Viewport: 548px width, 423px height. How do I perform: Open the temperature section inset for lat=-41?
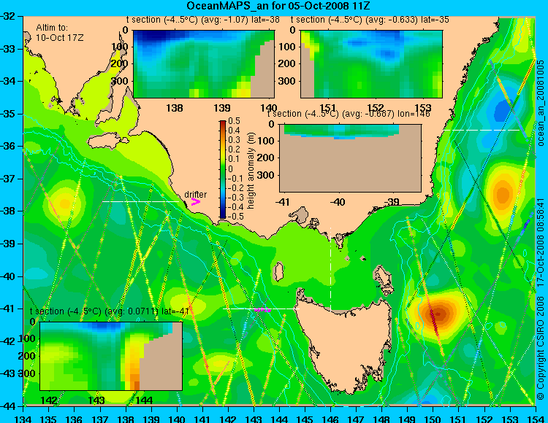pyautogui.click(x=111, y=356)
